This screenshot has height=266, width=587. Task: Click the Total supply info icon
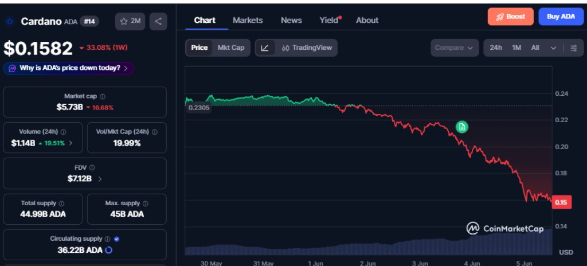(x=61, y=204)
